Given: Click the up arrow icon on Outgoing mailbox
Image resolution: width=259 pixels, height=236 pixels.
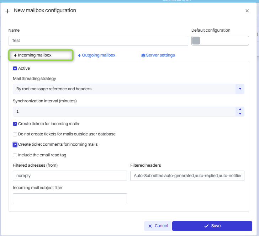Looking at the screenshot, I should point(79,55).
